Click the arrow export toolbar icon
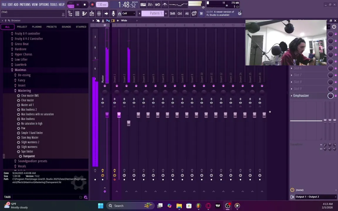 (106, 13)
